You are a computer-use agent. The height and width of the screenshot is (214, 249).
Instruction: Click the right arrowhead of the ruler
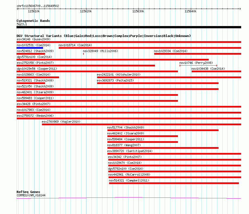pos(240,9)
